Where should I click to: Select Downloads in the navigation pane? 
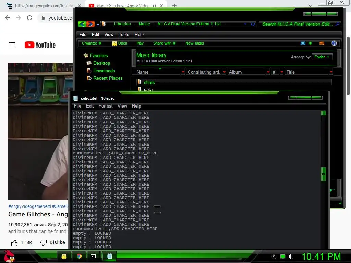pyautogui.click(x=101, y=71)
